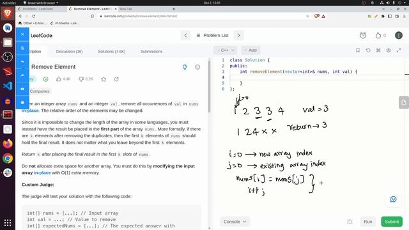Open Brave Shields lion icon in address bar

pos(317,16)
